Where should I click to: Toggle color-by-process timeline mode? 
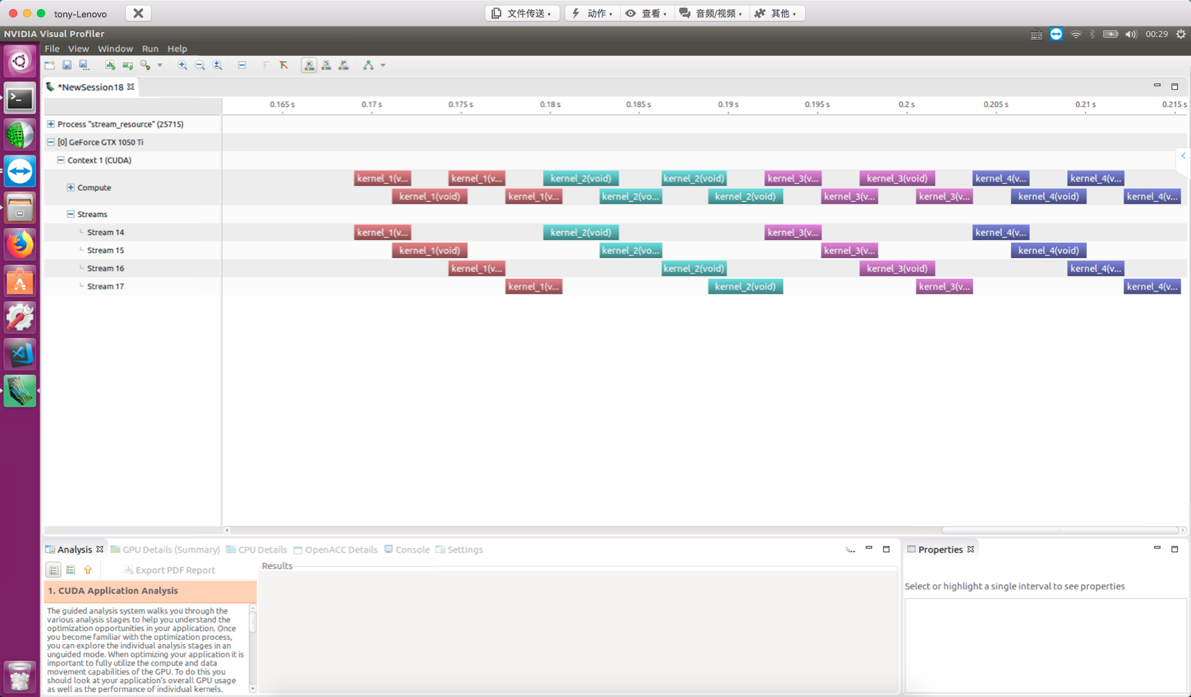click(x=343, y=65)
